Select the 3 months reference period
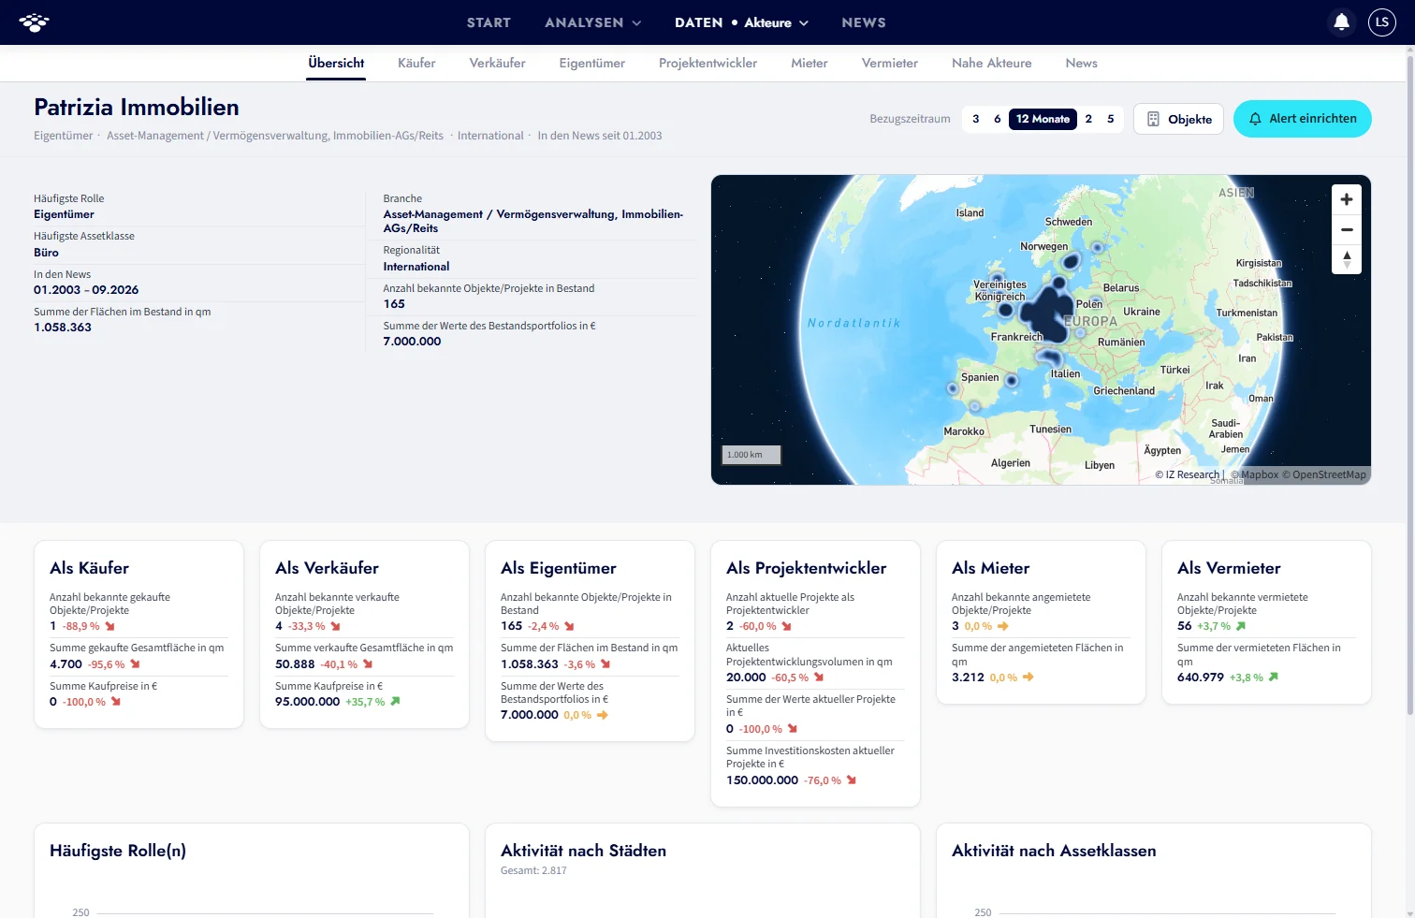Screen dimensions: 1415x918 point(976,119)
